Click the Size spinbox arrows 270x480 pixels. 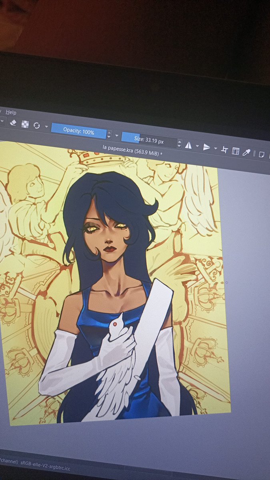tap(179, 143)
